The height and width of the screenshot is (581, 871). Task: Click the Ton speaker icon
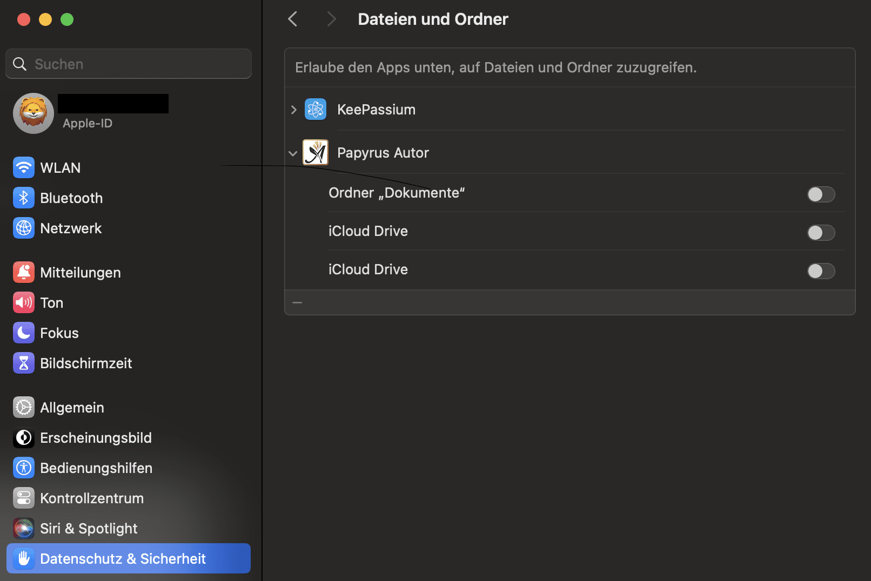click(23, 303)
